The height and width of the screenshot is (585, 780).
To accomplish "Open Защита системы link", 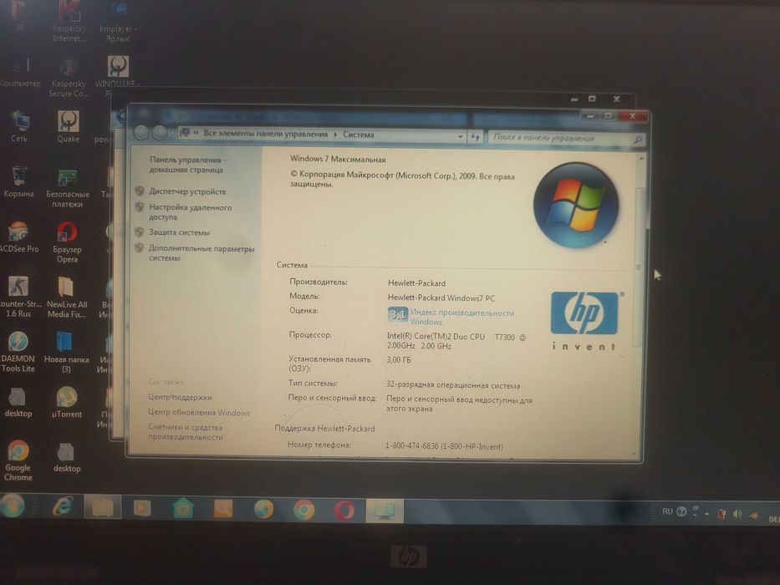I will 179,232.
